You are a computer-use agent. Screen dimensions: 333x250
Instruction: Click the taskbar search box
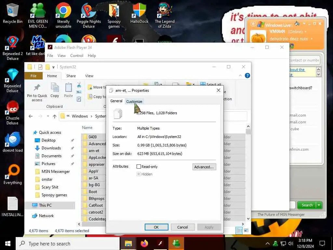(68, 243)
